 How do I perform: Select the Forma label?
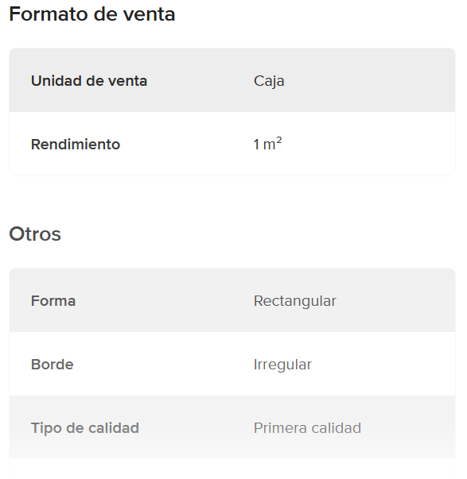pos(53,301)
